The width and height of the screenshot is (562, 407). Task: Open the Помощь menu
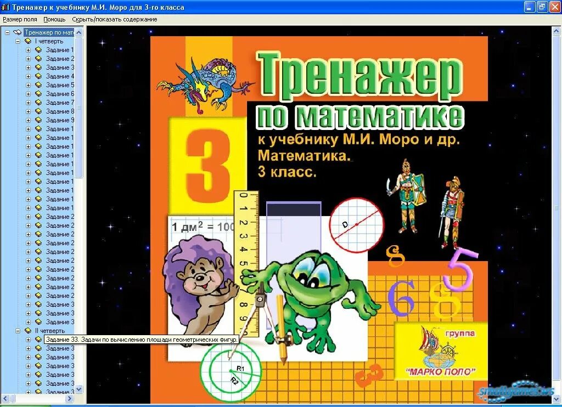click(x=54, y=19)
